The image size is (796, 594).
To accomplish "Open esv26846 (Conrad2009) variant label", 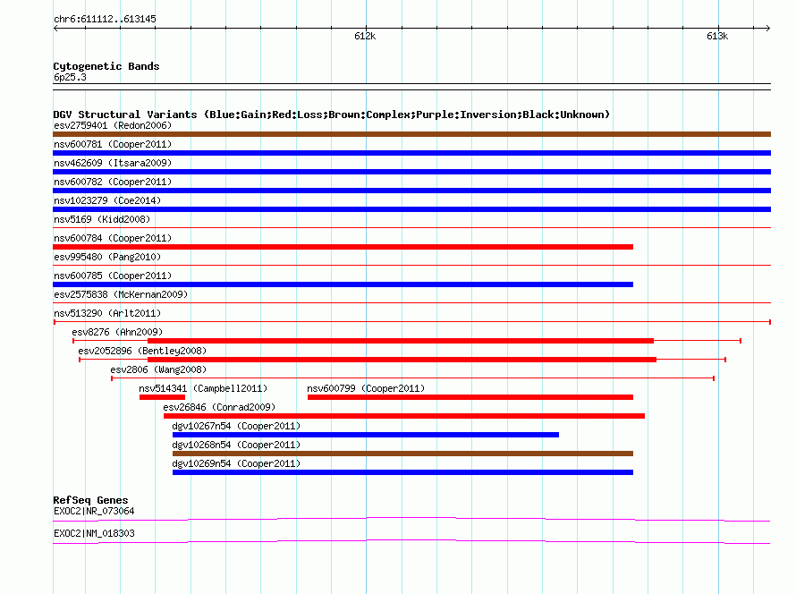I will click(219, 407).
